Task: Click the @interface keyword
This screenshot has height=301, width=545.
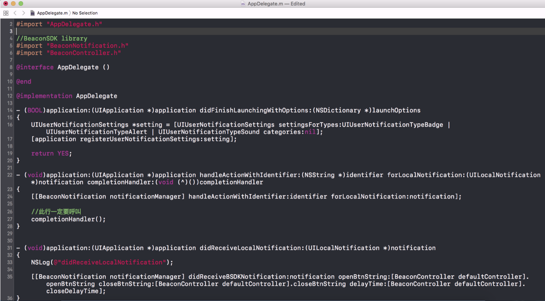Action: pyautogui.click(x=35, y=67)
